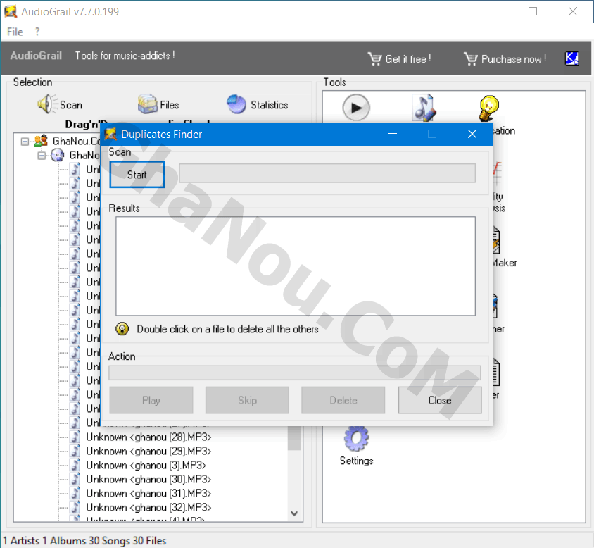The width and height of the screenshot is (594, 548).
Task: Click the Settings label under the gear
Action: (357, 461)
